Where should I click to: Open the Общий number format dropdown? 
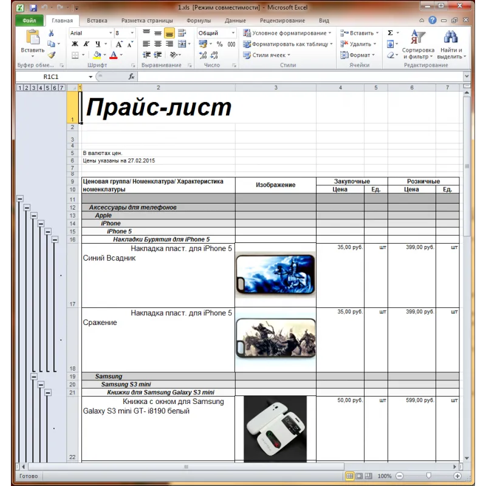point(233,33)
